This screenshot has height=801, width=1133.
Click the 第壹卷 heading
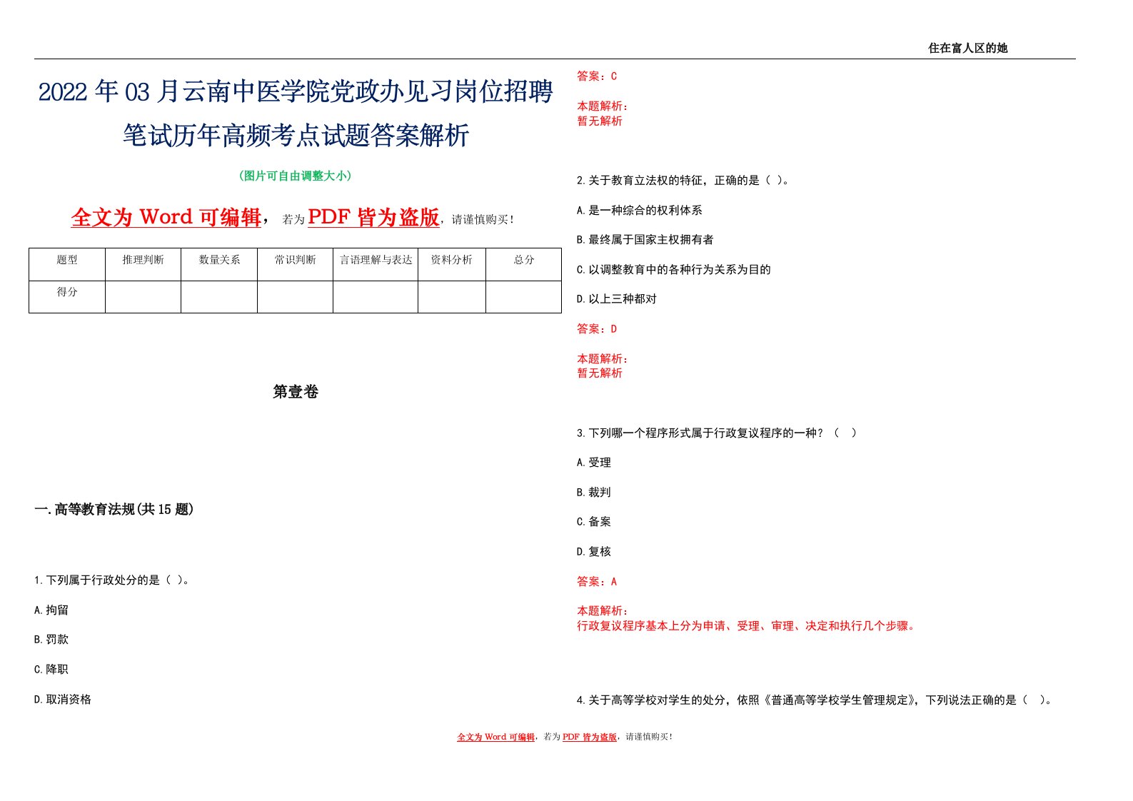pos(296,391)
